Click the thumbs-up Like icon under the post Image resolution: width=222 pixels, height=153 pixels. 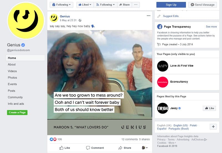click(x=61, y=148)
